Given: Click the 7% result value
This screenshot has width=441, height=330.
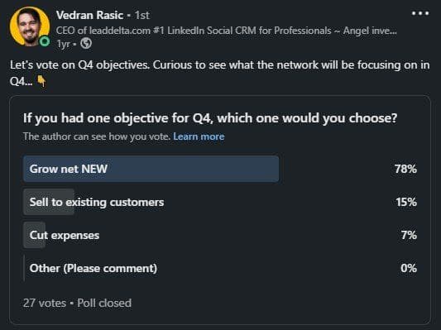Looking at the screenshot, I should [x=409, y=235].
